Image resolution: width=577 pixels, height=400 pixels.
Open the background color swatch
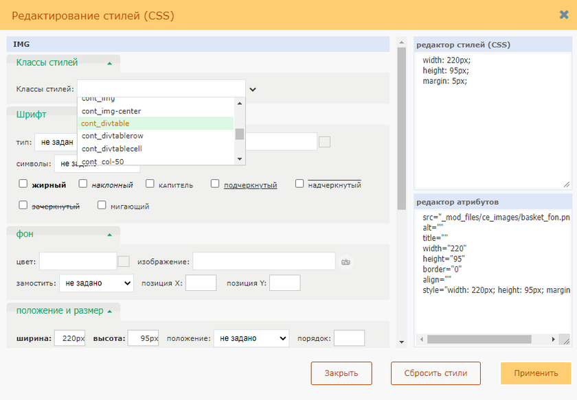[124, 261]
